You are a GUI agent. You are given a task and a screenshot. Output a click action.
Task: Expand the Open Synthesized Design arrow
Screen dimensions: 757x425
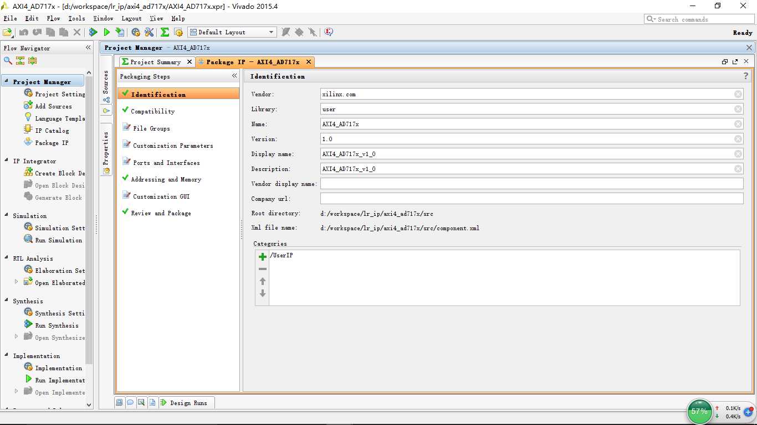[16, 337]
